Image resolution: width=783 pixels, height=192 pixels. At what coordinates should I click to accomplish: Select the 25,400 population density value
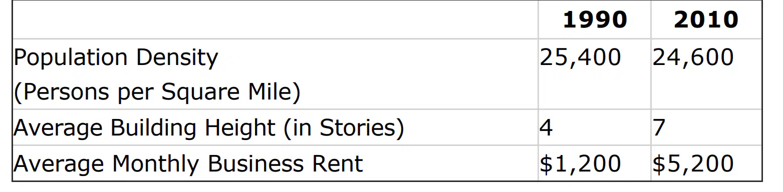[x=580, y=57]
